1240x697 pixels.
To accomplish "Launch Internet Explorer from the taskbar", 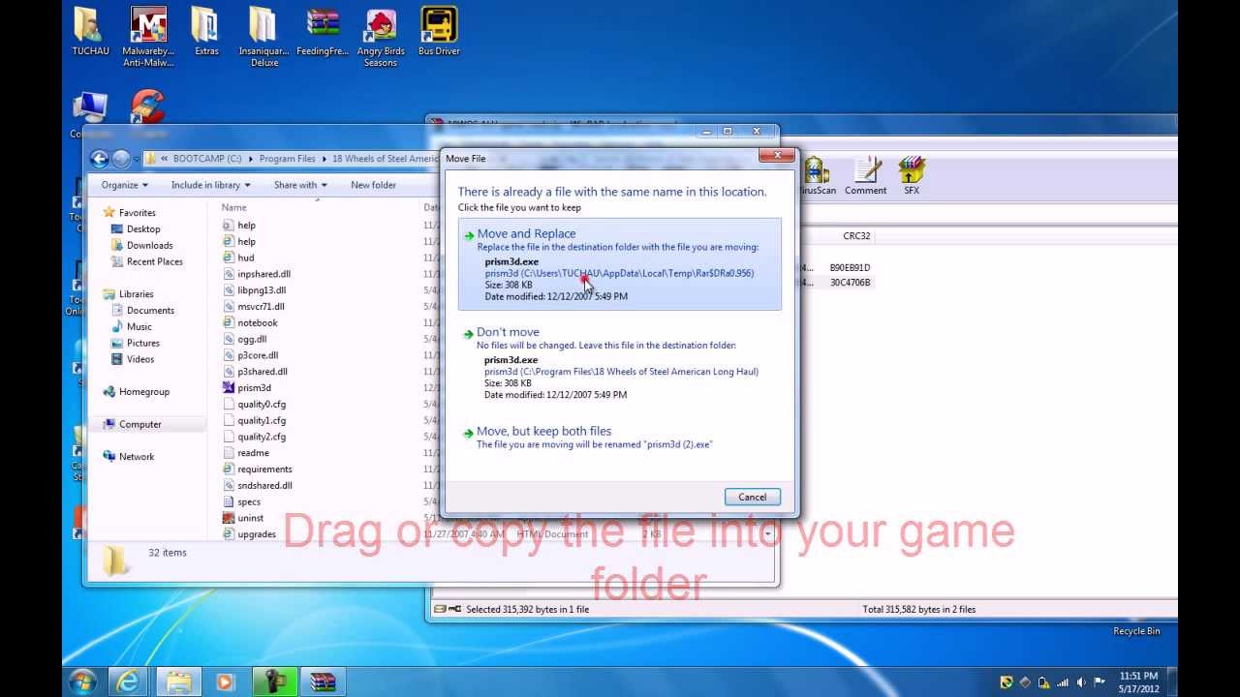I will click(128, 682).
